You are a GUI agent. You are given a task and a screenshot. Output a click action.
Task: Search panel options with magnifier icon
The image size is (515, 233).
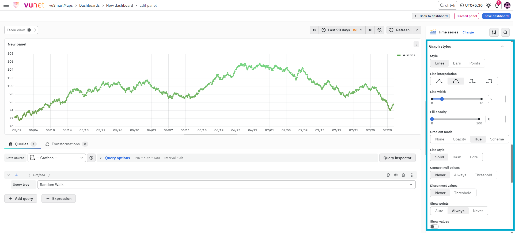(505, 32)
